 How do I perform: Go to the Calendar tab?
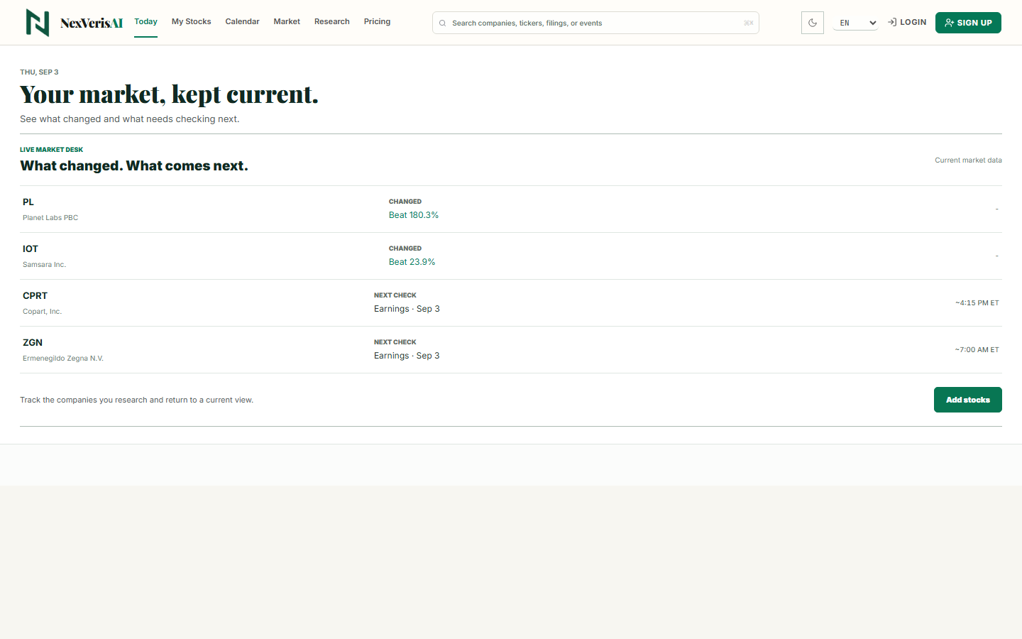click(242, 21)
